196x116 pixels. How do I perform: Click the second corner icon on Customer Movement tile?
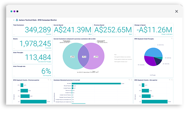click(x=131, y=80)
